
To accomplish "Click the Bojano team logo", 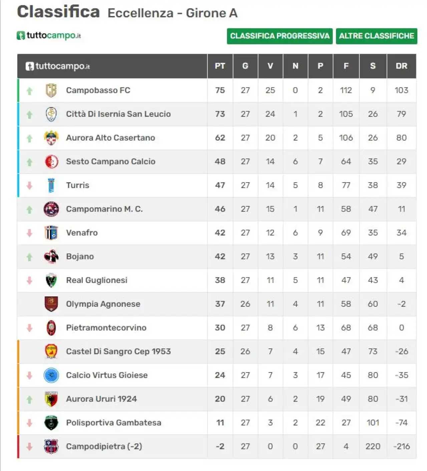I will [51, 256].
